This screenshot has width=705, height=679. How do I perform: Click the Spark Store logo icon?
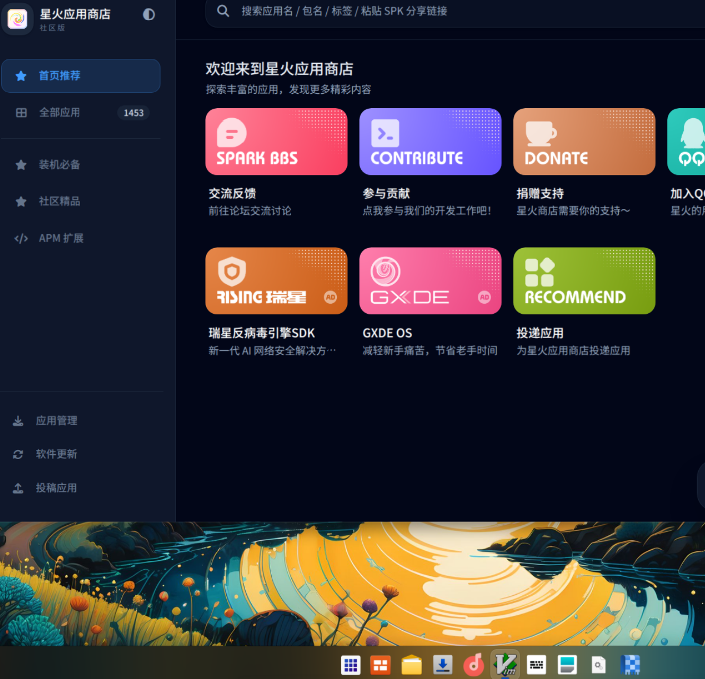[x=17, y=19]
